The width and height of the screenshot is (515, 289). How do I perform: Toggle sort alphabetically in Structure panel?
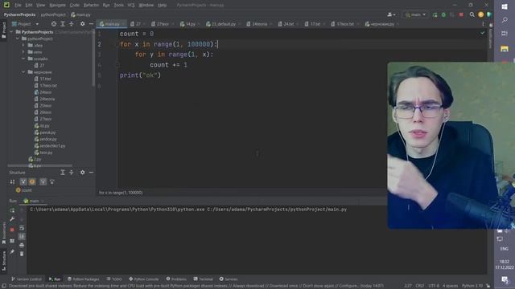[13, 182]
